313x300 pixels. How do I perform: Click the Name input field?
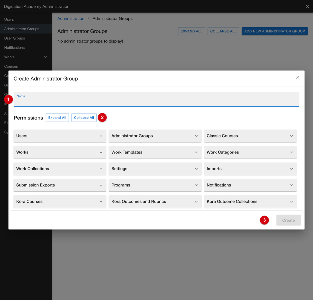click(156, 99)
